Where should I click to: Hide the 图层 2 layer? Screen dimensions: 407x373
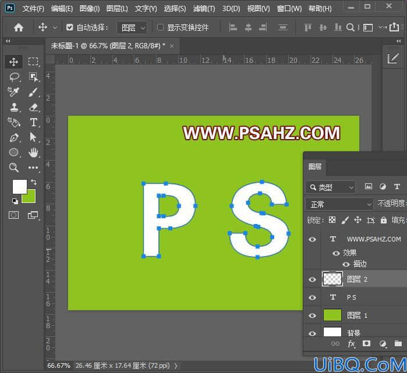pos(313,280)
